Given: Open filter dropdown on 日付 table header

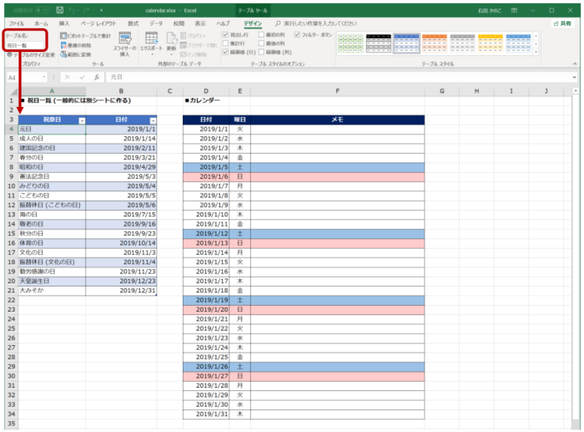Looking at the screenshot, I should [x=151, y=120].
